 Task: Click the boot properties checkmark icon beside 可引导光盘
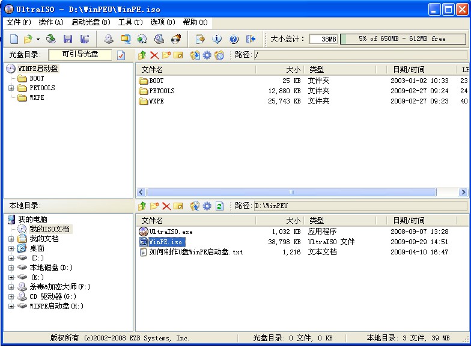click(121, 55)
